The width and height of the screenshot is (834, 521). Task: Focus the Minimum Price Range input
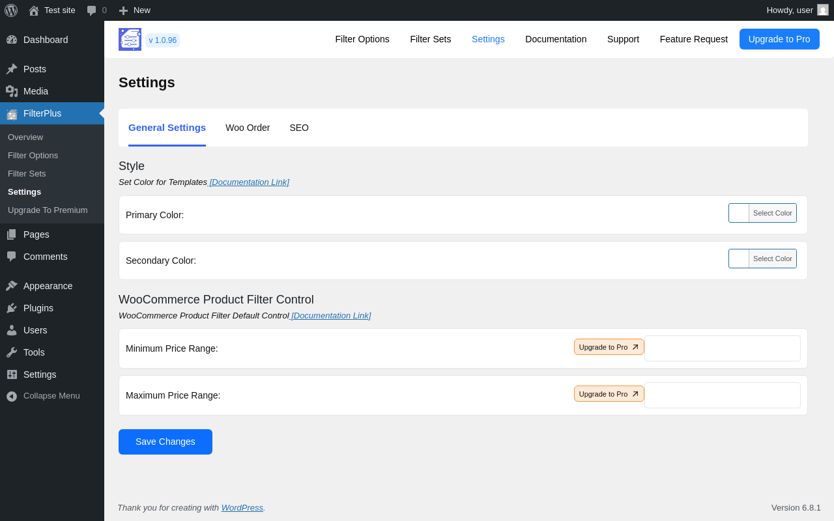[723, 348]
